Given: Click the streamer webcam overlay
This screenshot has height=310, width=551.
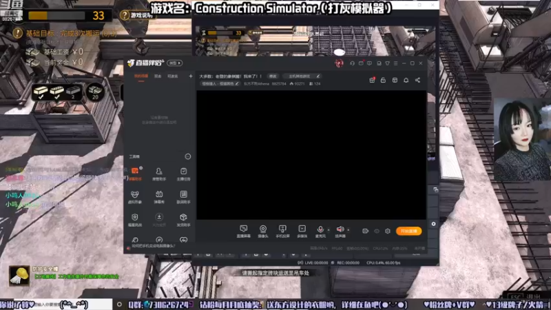Looking at the screenshot, I should [523, 140].
